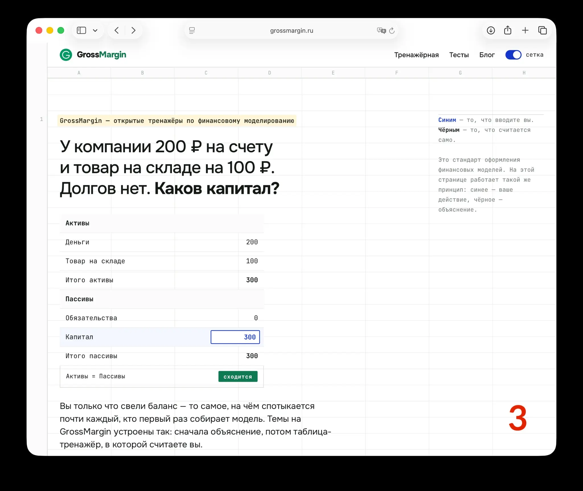Click the Пассивы section header
The image size is (583, 491).
(x=79, y=299)
